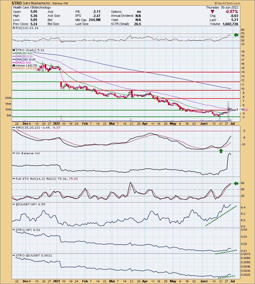
Task: Click the red down-triangle change indicator
Action: [212, 12]
